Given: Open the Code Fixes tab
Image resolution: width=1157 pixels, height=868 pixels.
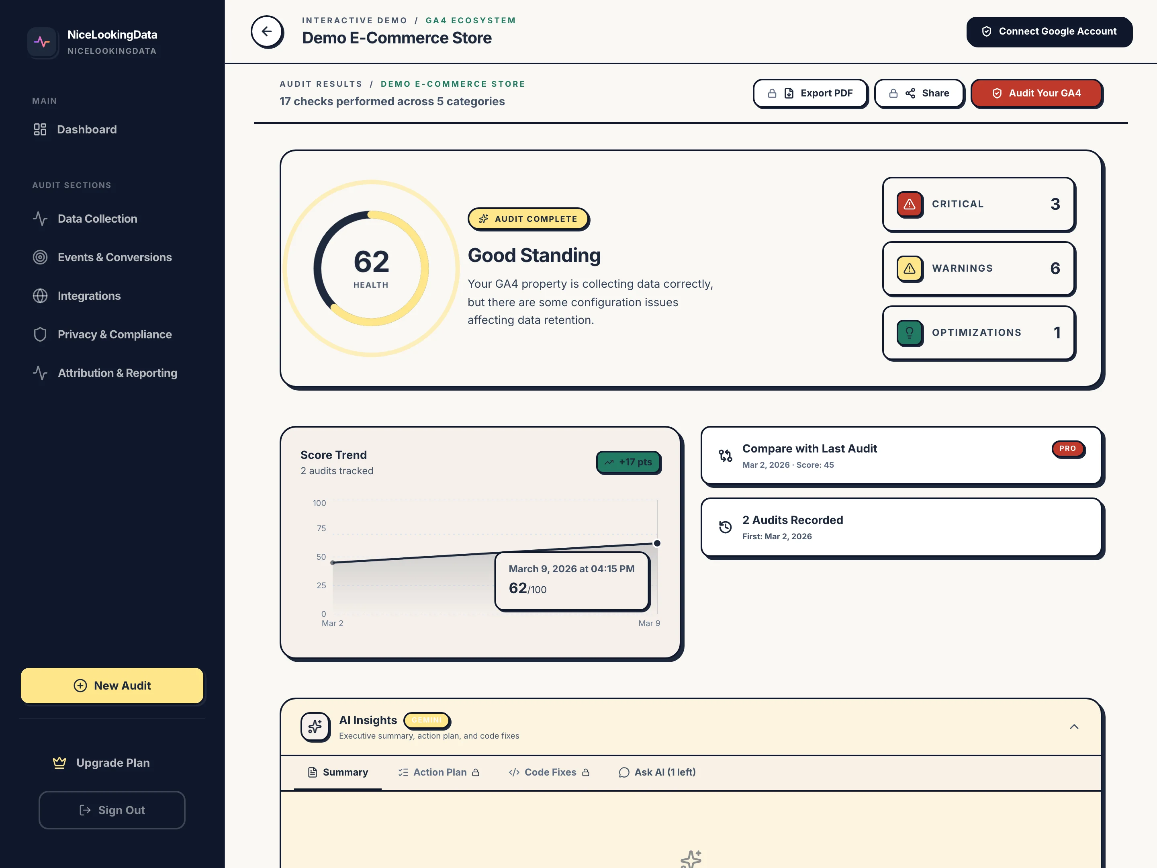Looking at the screenshot, I should [550, 772].
